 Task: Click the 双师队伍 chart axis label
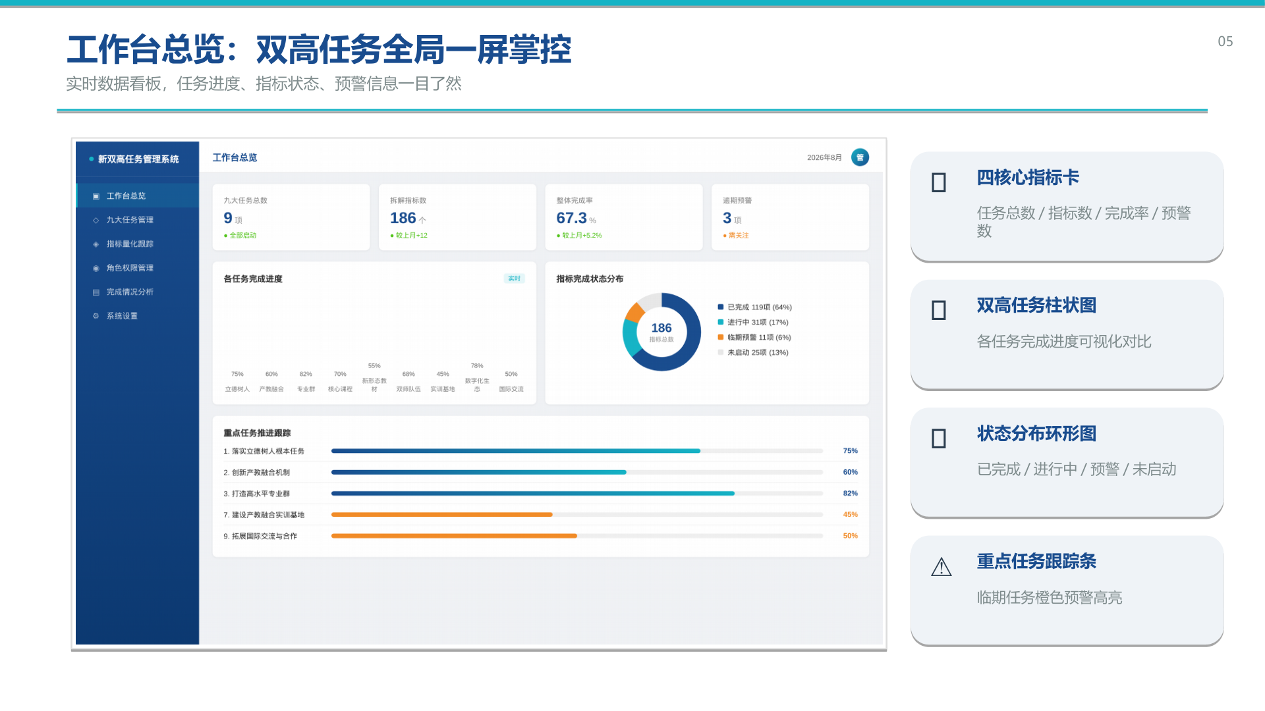click(x=408, y=390)
